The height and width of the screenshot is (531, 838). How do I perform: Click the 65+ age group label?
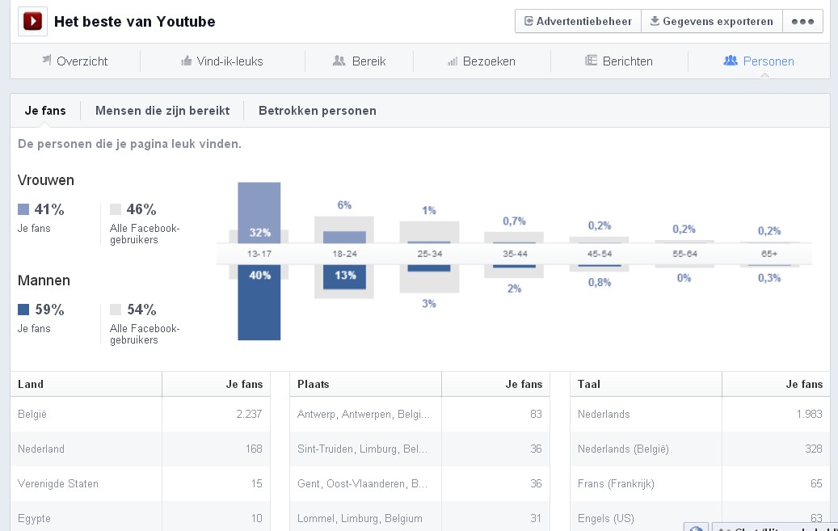tap(769, 254)
